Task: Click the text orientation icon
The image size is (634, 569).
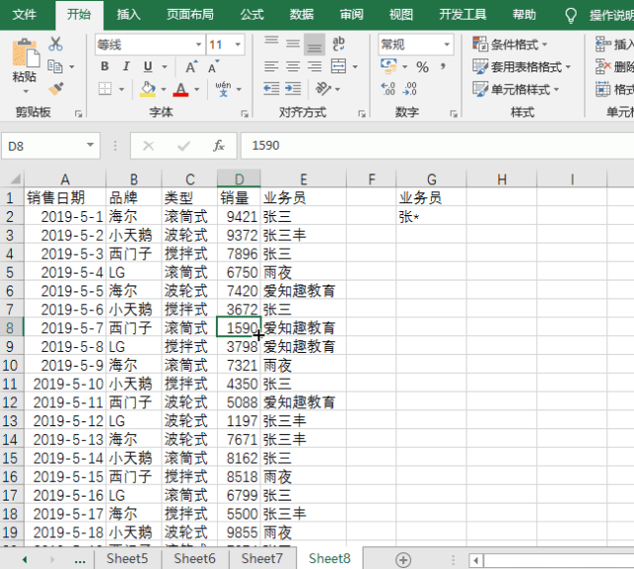Action: point(323,88)
